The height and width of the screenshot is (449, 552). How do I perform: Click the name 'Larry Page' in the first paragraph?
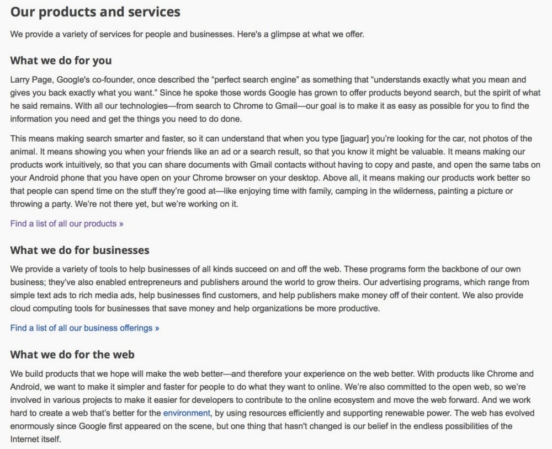31,80
